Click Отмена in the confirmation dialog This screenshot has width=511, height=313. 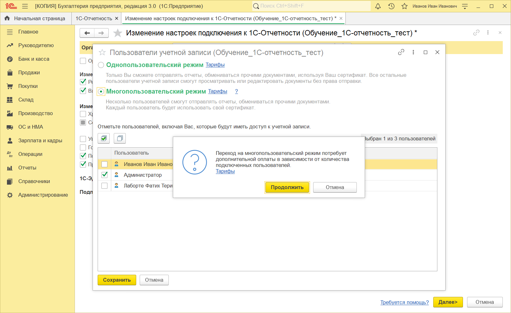point(335,187)
